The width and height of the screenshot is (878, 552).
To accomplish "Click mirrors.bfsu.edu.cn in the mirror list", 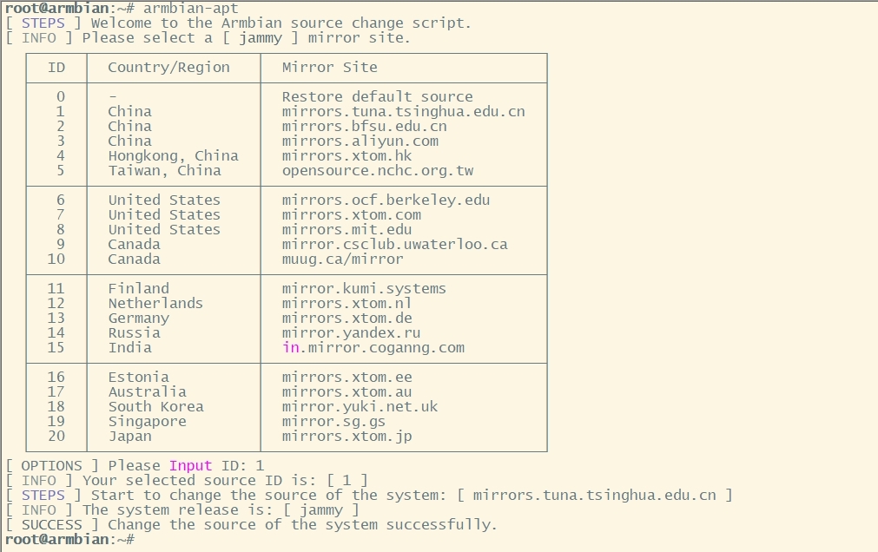I will click(364, 127).
